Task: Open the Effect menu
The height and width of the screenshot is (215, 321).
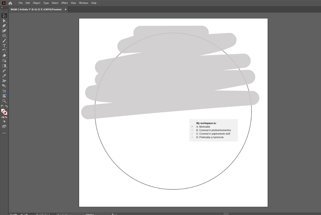Action: pos(65,3)
